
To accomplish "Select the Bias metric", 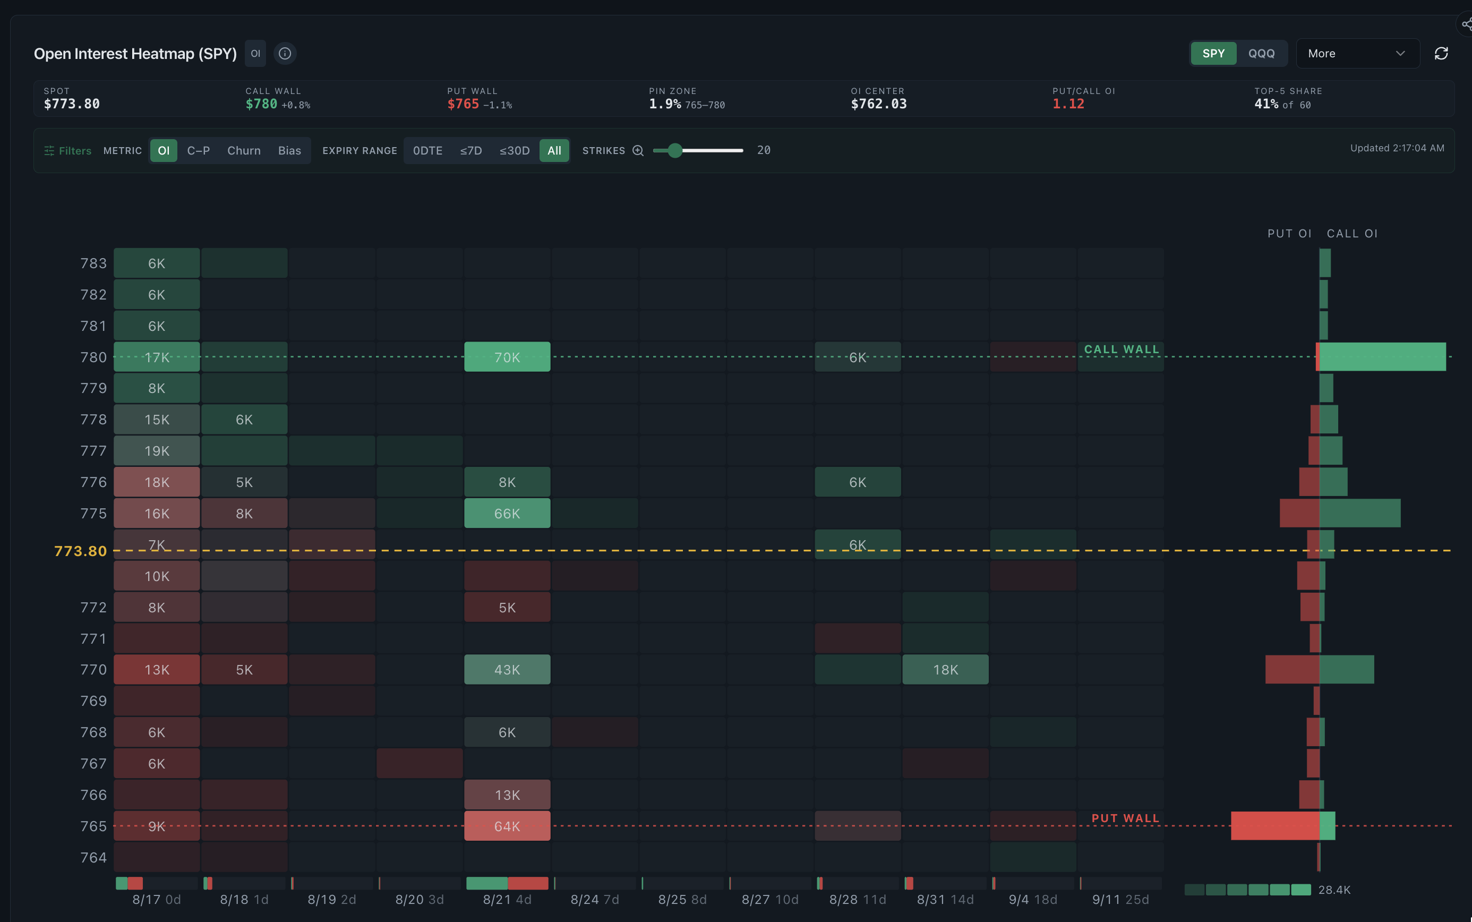I will click(289, 151).
